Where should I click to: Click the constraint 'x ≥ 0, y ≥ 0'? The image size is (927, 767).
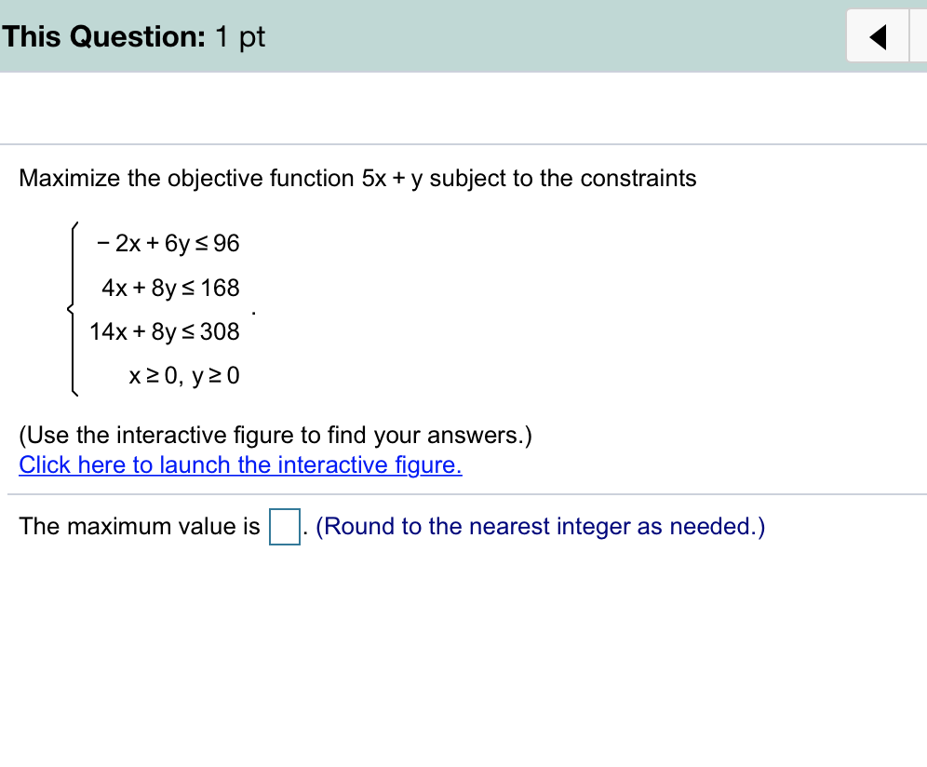coord(183,375)
